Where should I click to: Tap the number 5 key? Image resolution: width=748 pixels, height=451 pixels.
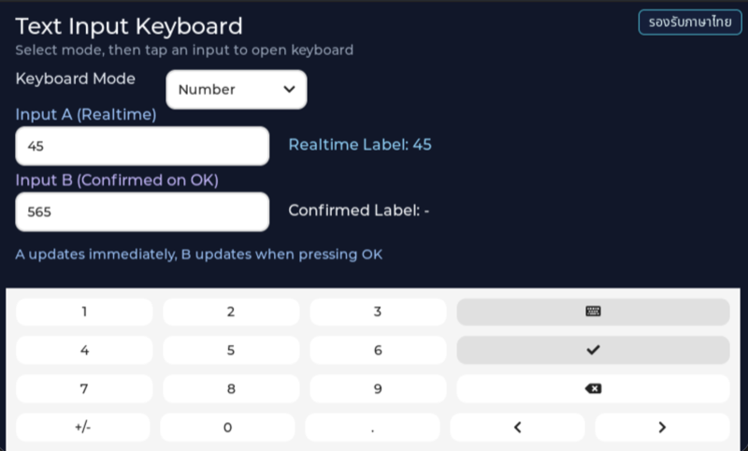pyautogui.click(x=231, y=350)
